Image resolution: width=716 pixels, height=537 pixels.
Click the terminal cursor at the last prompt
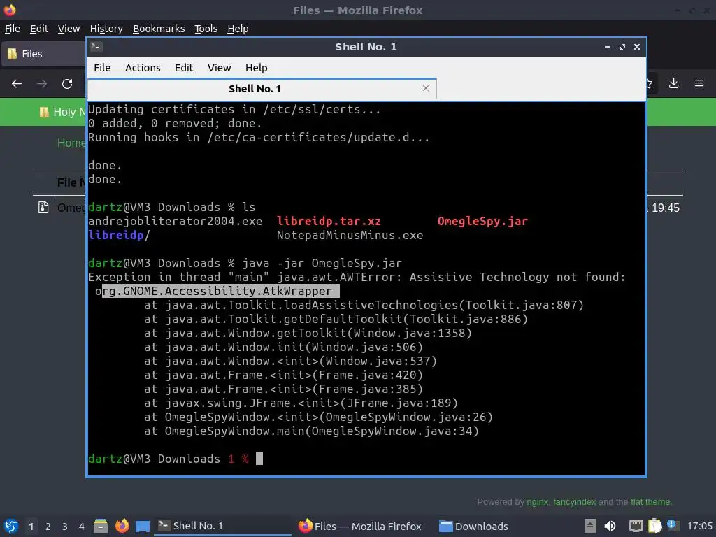259,459
